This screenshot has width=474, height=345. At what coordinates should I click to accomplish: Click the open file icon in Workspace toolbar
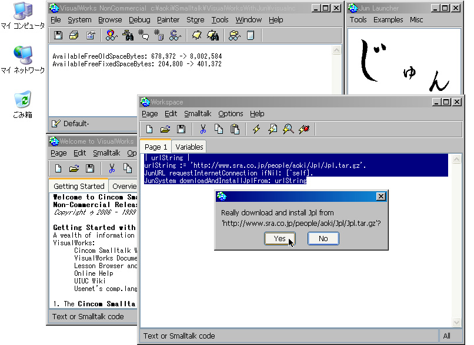[x=165, y=129]
